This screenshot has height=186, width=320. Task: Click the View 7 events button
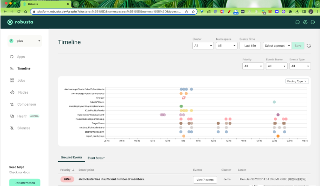tap(205, 180)
